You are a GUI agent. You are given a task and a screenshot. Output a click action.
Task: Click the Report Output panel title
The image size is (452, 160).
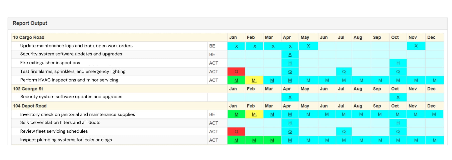30,23
